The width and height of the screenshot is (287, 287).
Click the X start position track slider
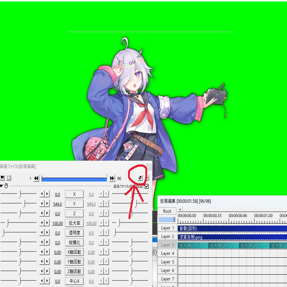pos(19,194)
